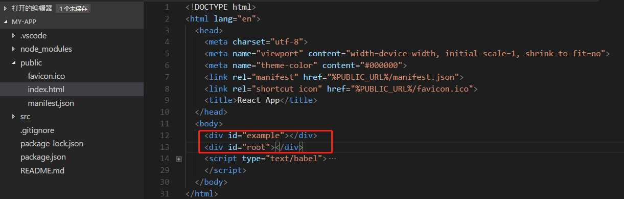624x199 pixels.
Task: Open the .gitignore file
Action: click(x=37, y=130)
